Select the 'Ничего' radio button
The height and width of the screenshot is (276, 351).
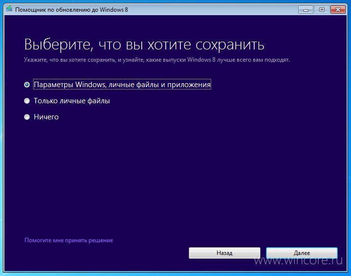click(27, 117)
